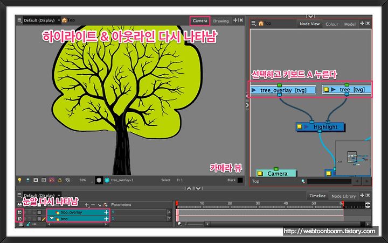Toggle the eye icon of the tree_overlay layer

pos(19,212)
